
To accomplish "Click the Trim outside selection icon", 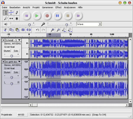I will [23, 30].
